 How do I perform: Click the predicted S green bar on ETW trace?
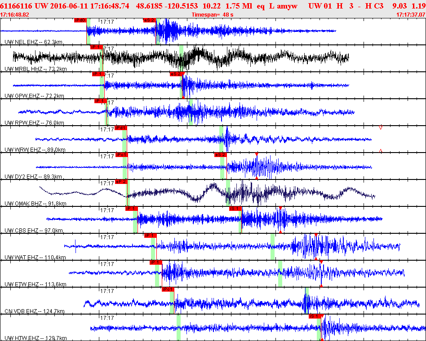[280, 273]
